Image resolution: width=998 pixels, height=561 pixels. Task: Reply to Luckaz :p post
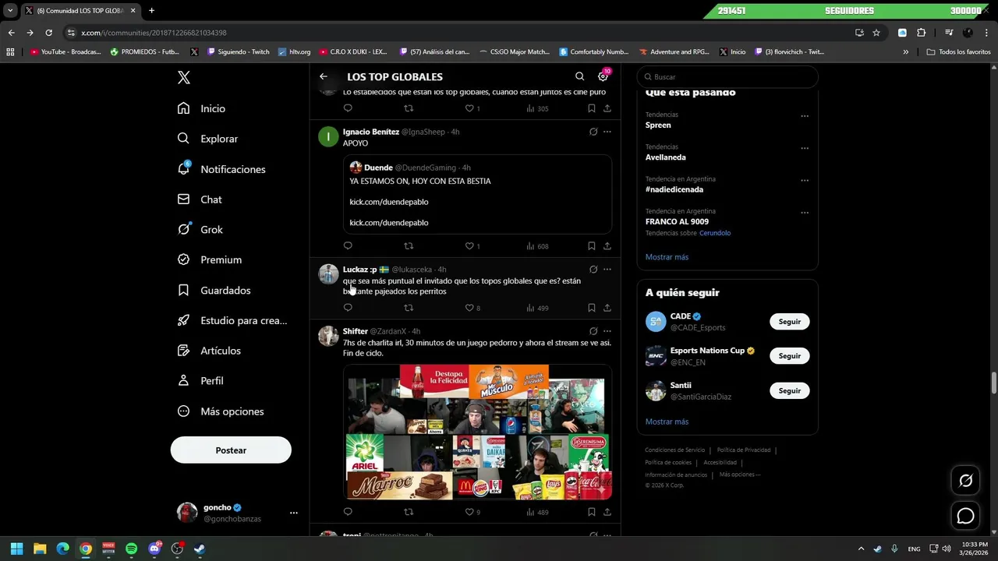pyautogui.click(x=348, y=308)
